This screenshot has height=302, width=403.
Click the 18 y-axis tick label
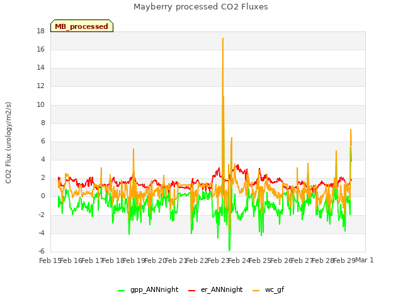tap(40, 31)
